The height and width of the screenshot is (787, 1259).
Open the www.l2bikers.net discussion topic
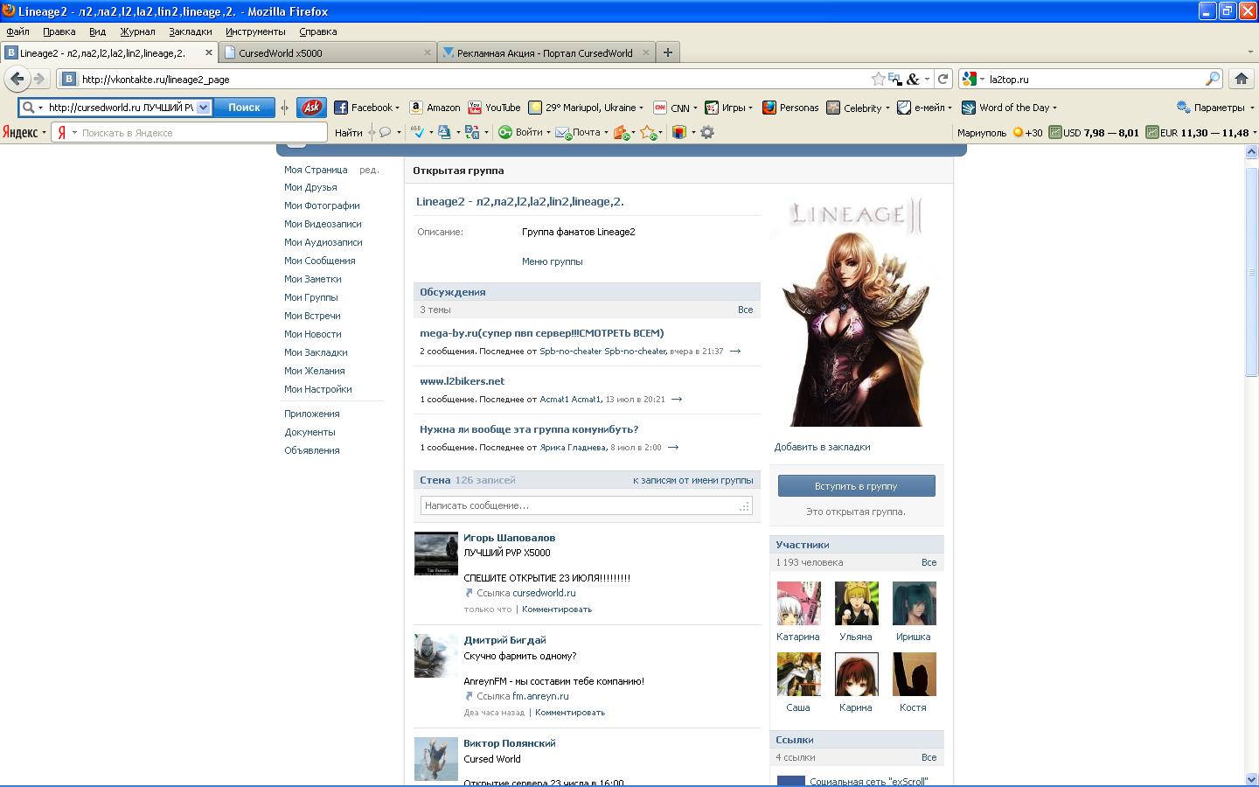[x=462, y=381]
